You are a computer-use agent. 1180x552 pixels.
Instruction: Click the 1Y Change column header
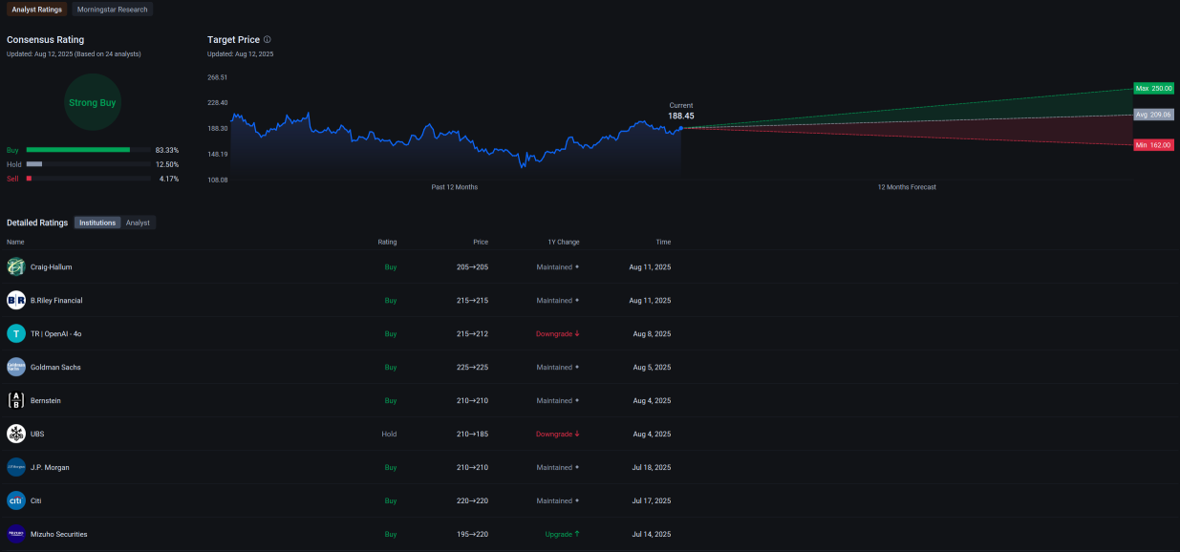[564, 242]
